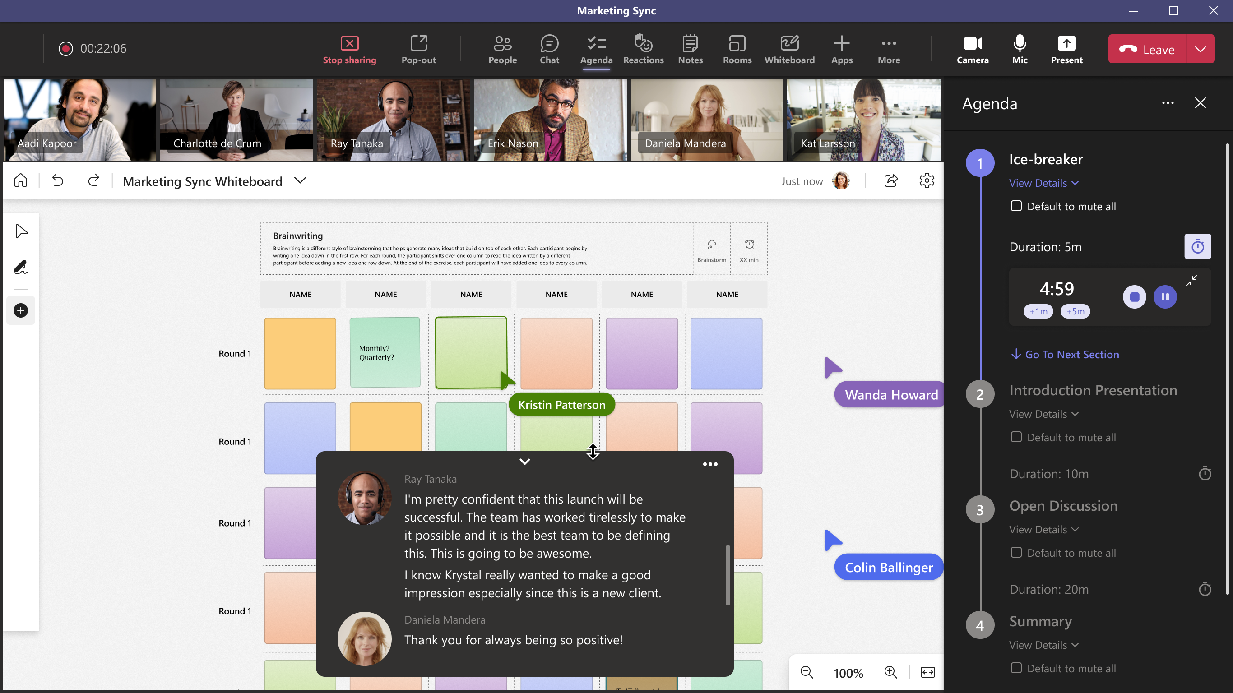The width and height of the screenshot is (1233, 693).
Task: Expand View Details for Summary
Action: click(1043, 645)
